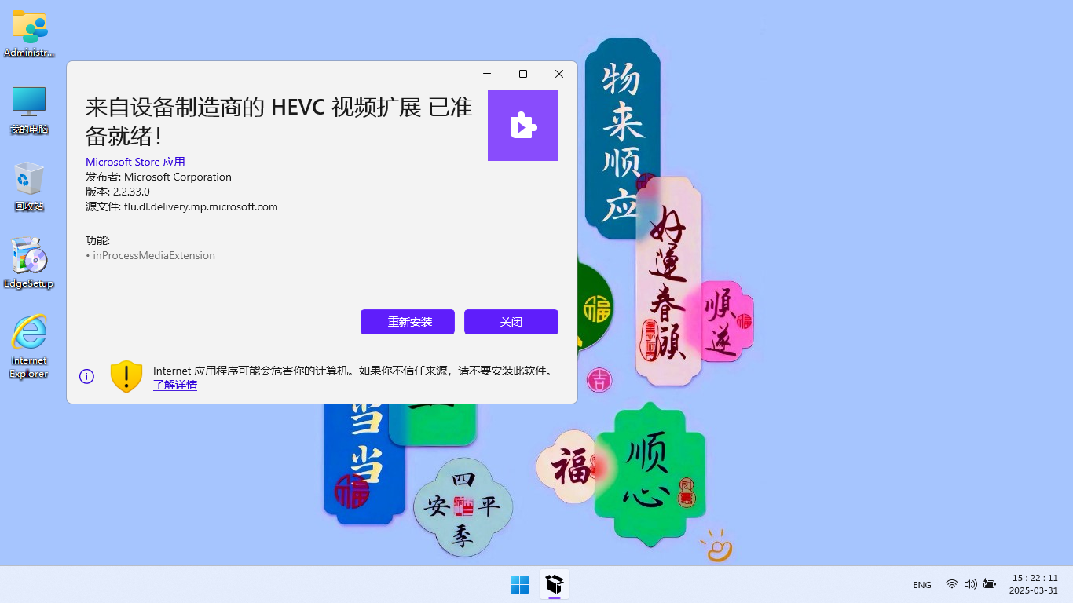Select the EdgeSetup installer icon

[x=29, y=263]
